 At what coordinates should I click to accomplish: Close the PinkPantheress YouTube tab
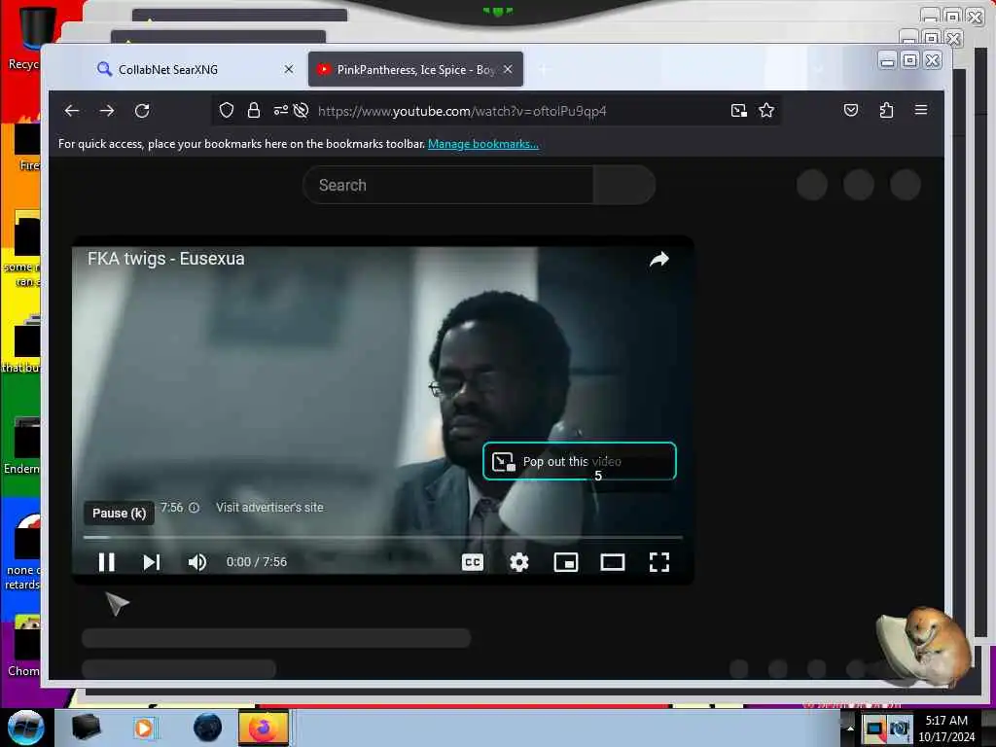click(508, 69)
